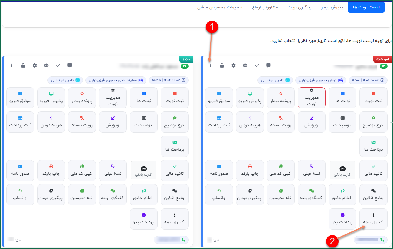Click مدیریت نوبت in the canceled card
This screenshot has width=393, height=249.
(x=312, y=98)
